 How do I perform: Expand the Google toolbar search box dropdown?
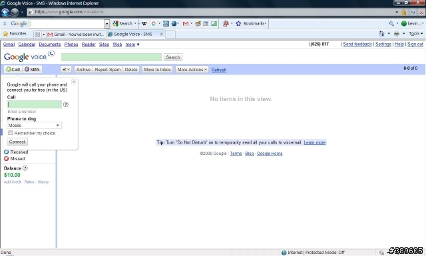coord(107,24)
